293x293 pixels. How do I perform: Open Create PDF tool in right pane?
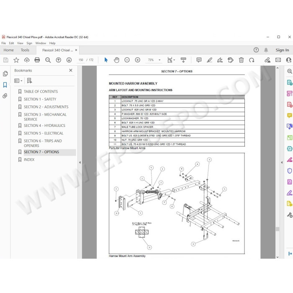(290, 105)
